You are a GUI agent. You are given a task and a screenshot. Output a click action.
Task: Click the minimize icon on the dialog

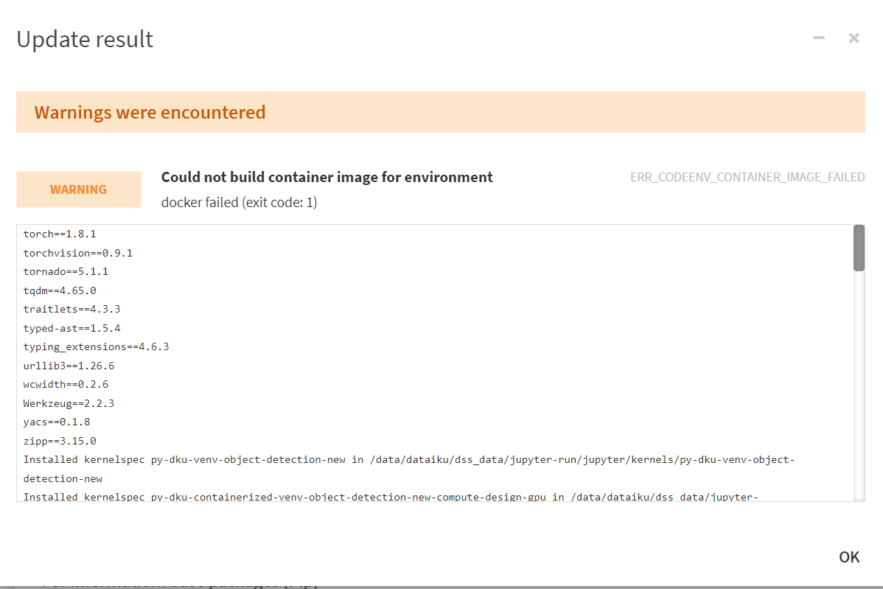[818, 38]
